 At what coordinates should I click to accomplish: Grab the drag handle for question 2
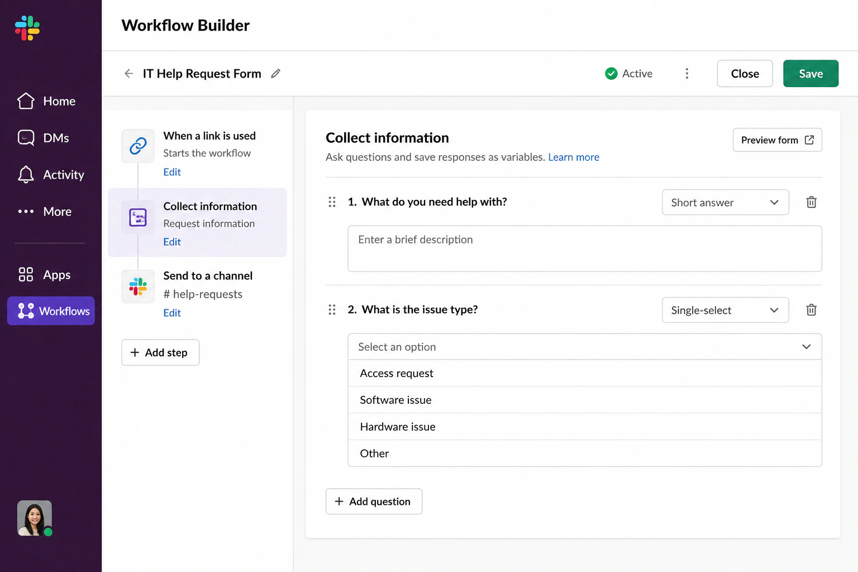[332, 310]
